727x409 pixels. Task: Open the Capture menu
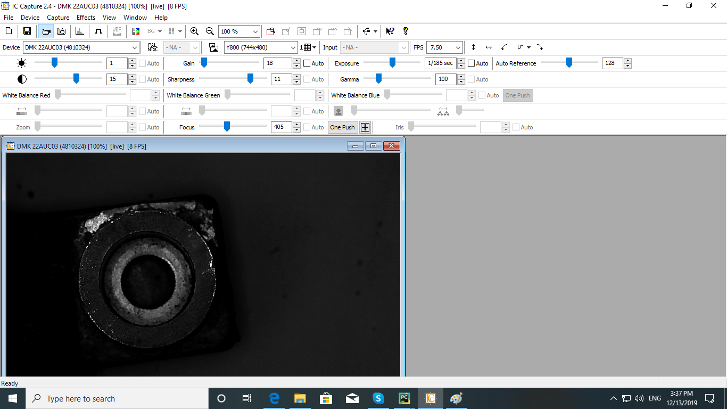(x=58, y=18)
